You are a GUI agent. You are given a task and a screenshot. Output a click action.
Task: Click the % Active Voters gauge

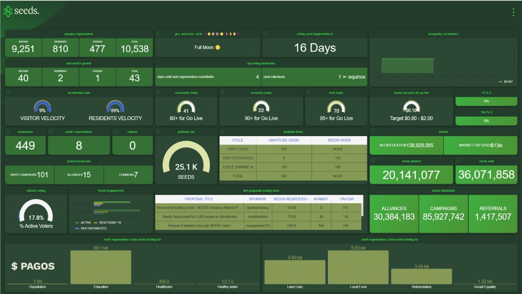click(x=36, y=211)
